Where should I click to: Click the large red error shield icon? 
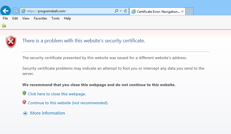[11, 42]
